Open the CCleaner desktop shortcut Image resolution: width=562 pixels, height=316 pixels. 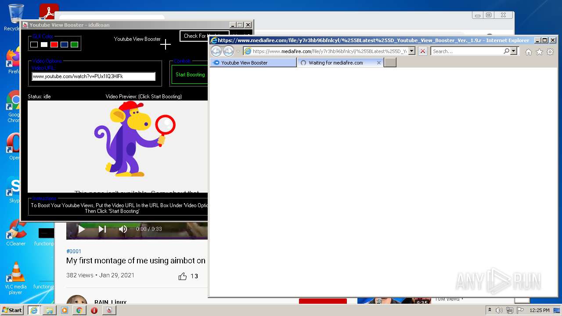click(16, 233)
